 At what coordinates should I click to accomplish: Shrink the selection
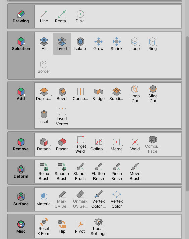click(x=117, y=44)
